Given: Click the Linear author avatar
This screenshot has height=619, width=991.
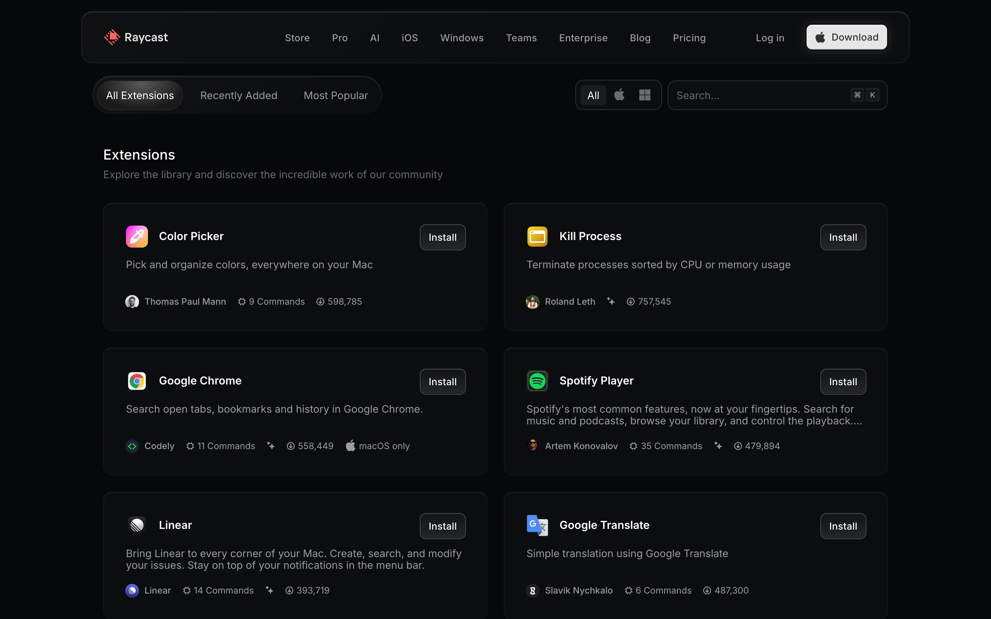Looking at the screenshot, I should [132, 591].
